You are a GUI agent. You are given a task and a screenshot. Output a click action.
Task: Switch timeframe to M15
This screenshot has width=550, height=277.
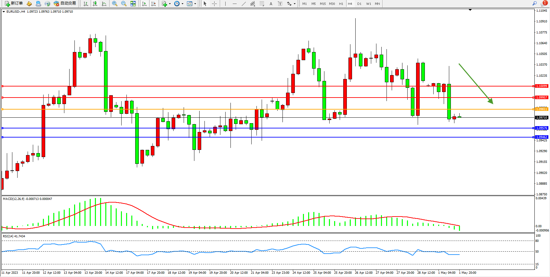[x=322, y=4]
